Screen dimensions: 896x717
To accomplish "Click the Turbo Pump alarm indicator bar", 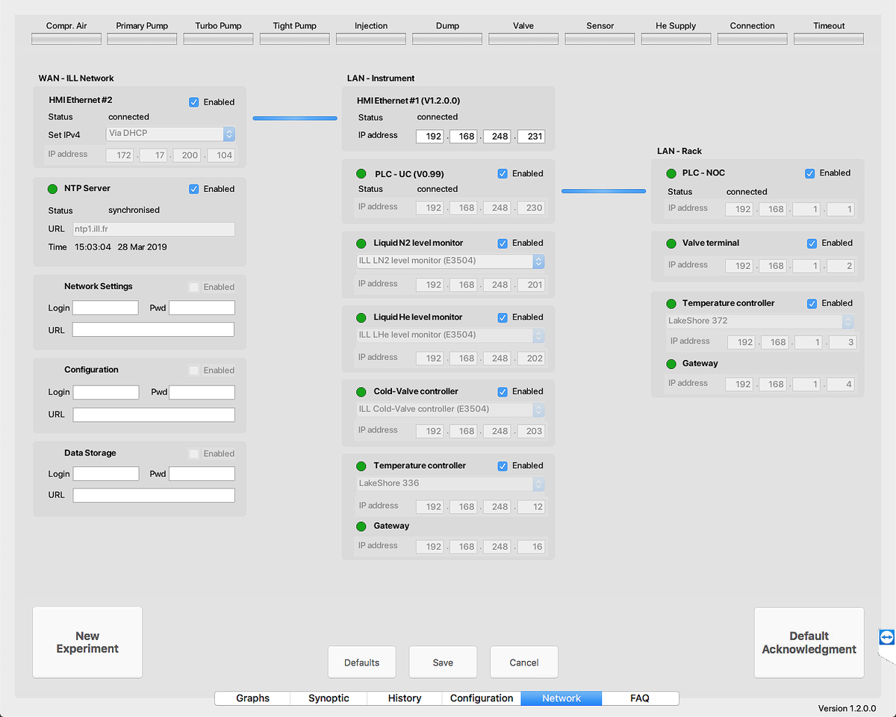I will [x=218, y=39].
